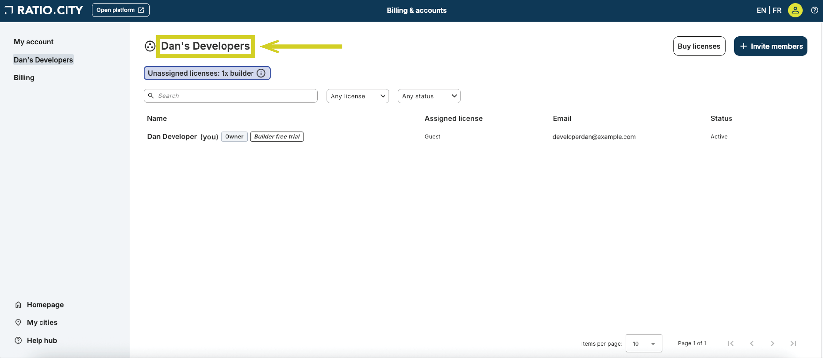Open the Any license filter dropdown
The height and width of the screenshot is (360, 823).
click(x=357, y=96)
